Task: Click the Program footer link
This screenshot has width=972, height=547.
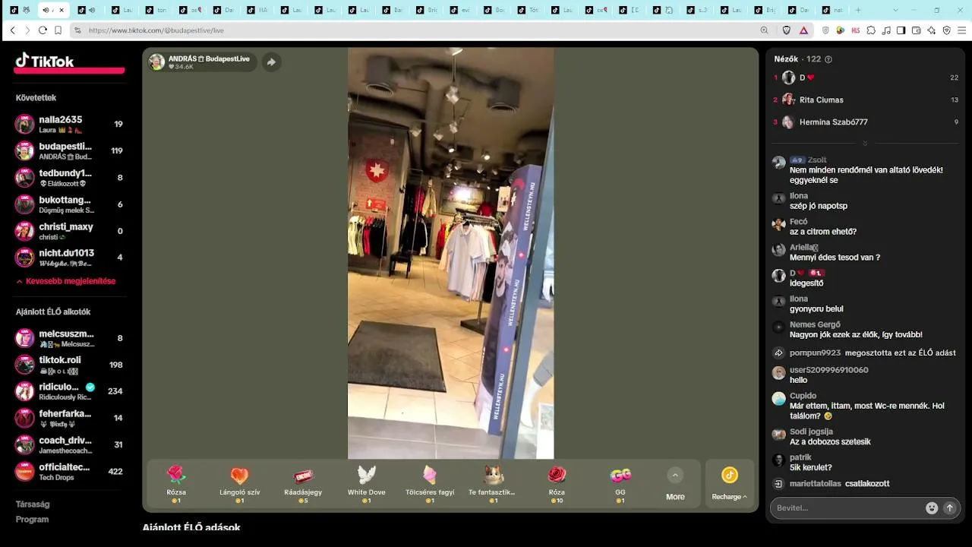Action: [x=32, y=520]
